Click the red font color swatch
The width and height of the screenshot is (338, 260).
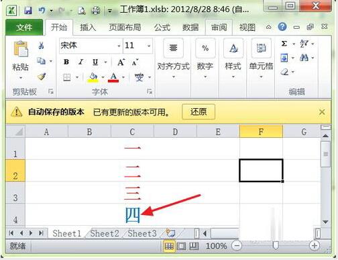[113, 78]
